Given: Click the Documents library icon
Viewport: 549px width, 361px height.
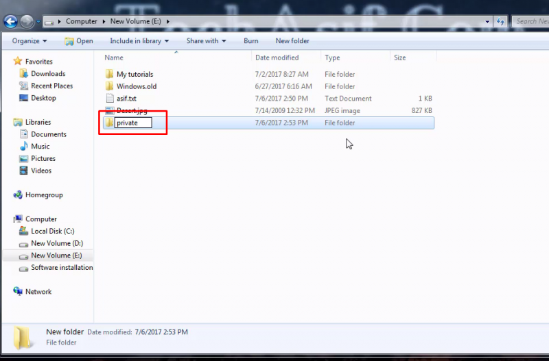Looking at the screenshot, I should pos(23,134).
